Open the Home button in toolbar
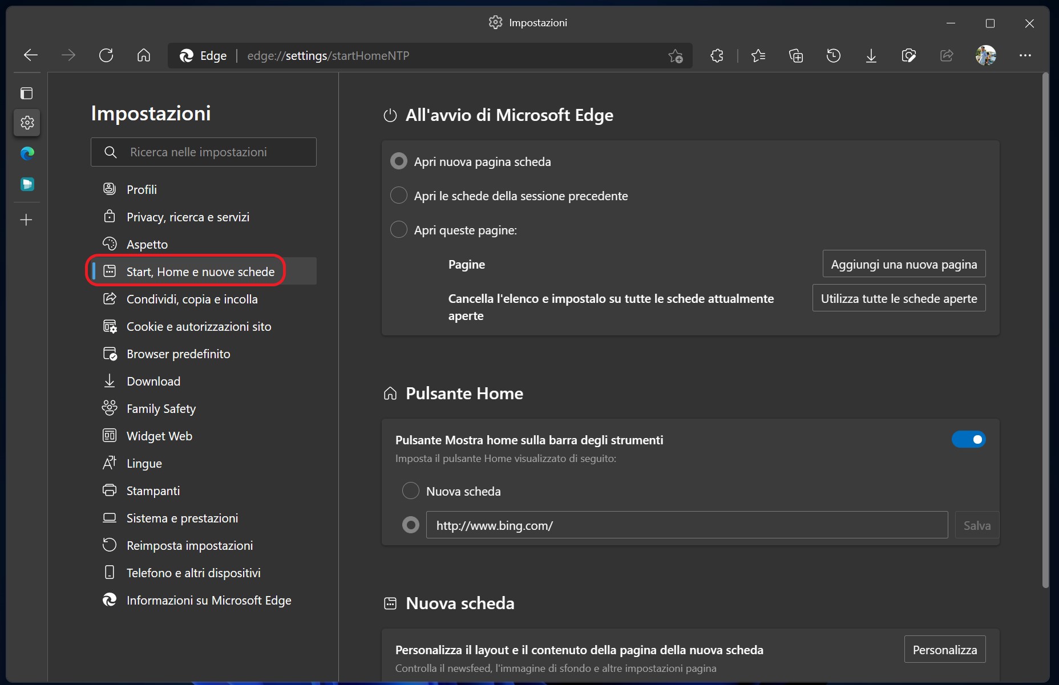This screenshot has width=1059, height=685. (144, 55)
